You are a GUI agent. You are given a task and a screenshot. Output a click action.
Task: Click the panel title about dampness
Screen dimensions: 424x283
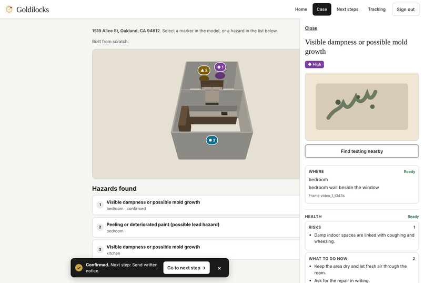click(356, 46)
